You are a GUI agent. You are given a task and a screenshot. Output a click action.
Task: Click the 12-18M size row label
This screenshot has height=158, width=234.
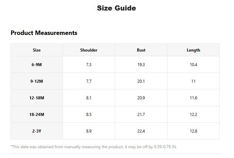click(37, 98)
